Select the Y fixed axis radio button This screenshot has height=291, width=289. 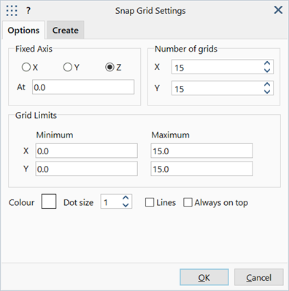pyautogui.click(x=67, y=67)
